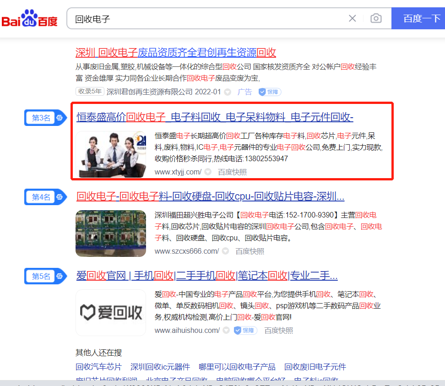Open 百度快照 for the xtyjj.com result
This screenshot has width=445, height=386.
coord(232,172)
